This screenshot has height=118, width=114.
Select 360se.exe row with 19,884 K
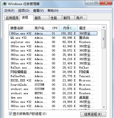click(53, 102)
